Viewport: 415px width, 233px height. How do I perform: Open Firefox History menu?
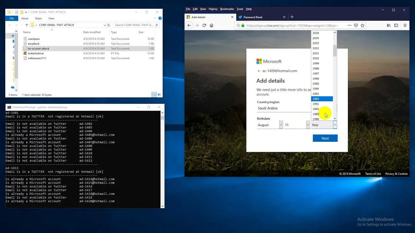213,9
